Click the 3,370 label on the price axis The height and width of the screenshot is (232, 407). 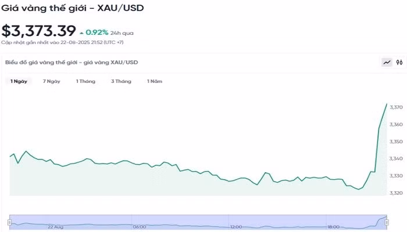[396, 107]
